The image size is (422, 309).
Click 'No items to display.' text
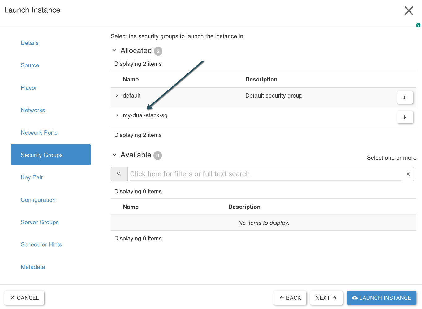(264, 223)
